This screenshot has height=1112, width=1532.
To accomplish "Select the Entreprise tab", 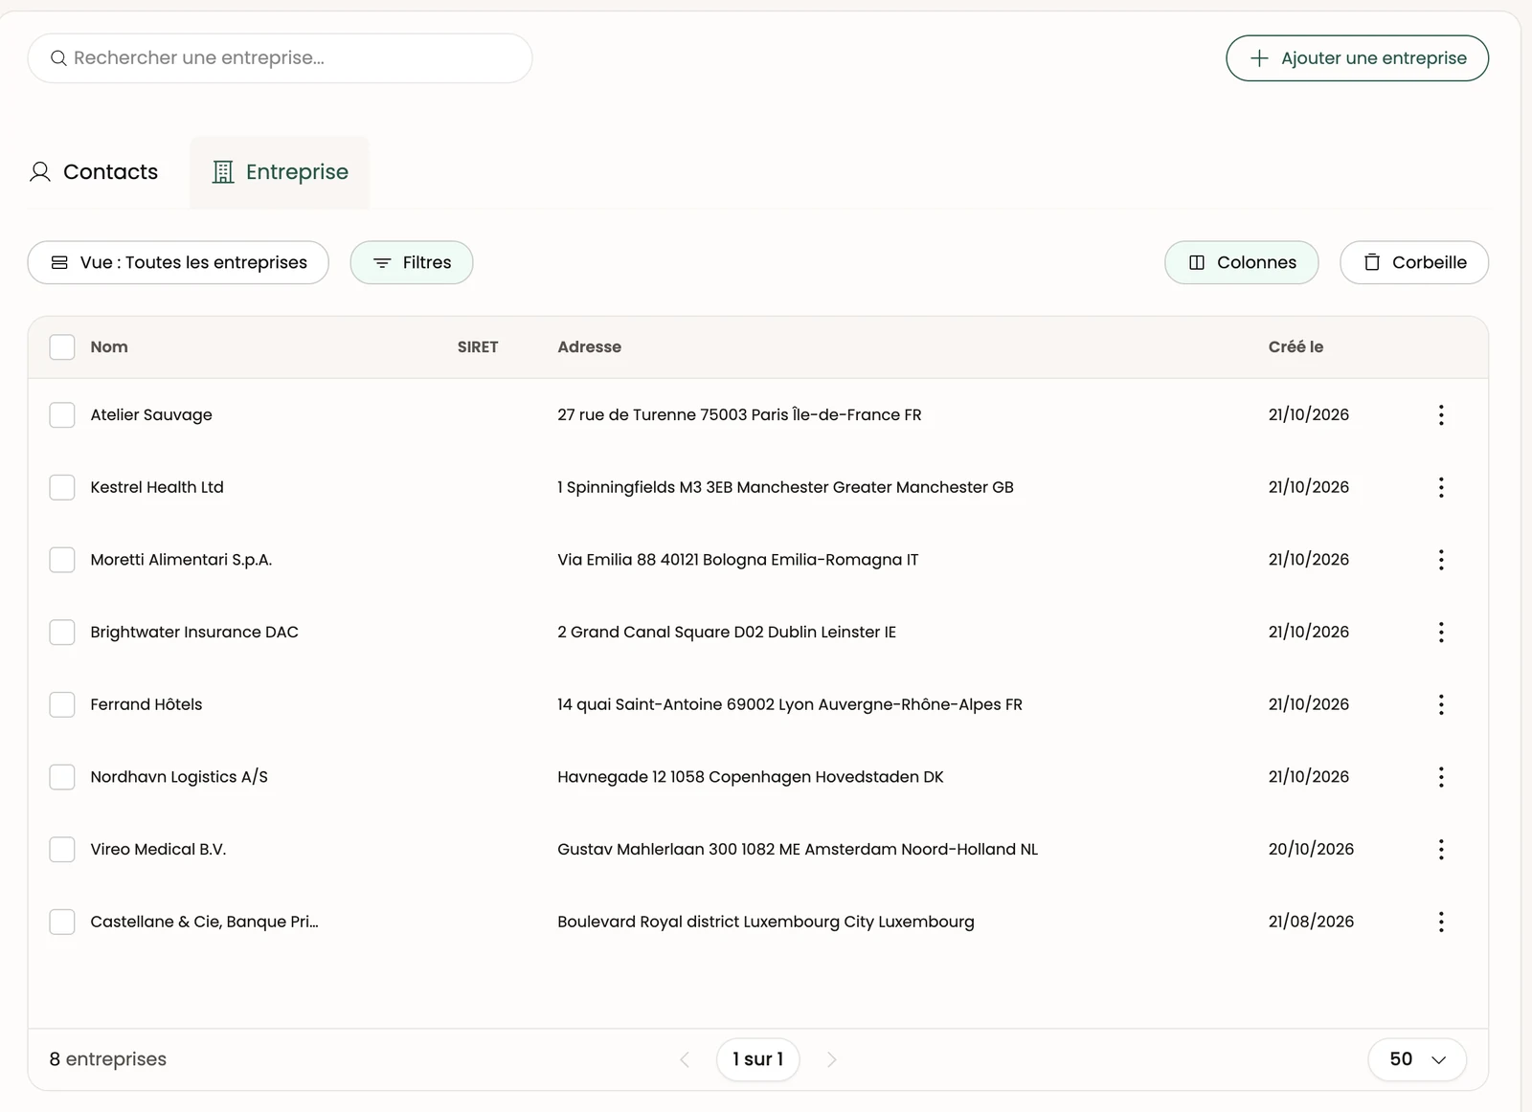I will (280, 172).
